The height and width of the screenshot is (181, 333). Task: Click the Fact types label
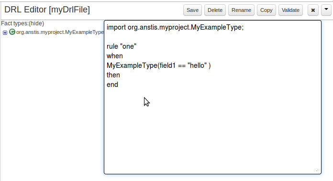15,23
